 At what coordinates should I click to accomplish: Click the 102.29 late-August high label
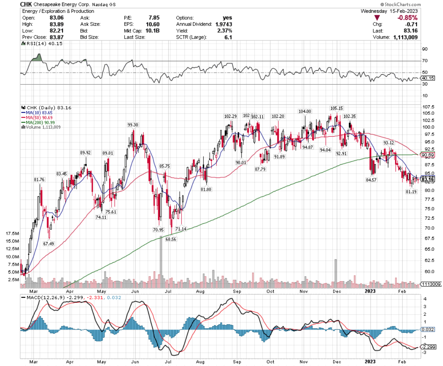pyautogui.click(x=230, y=116)
